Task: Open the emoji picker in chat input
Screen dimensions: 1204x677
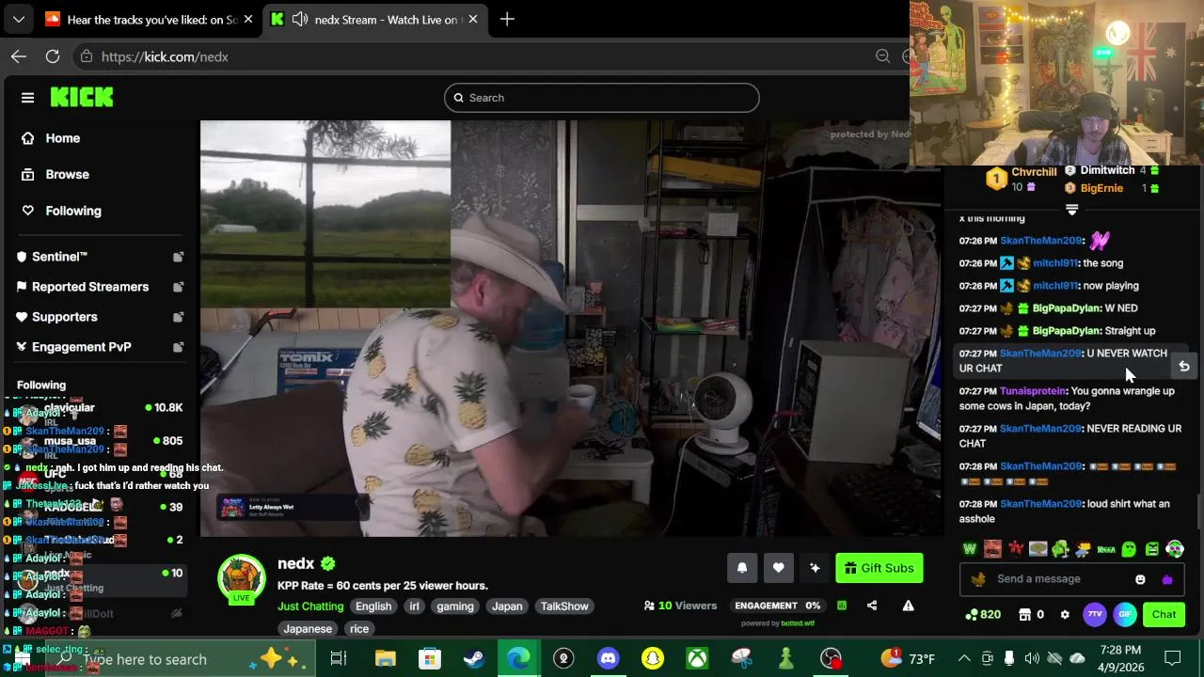Action: [x=1140, y=579]
